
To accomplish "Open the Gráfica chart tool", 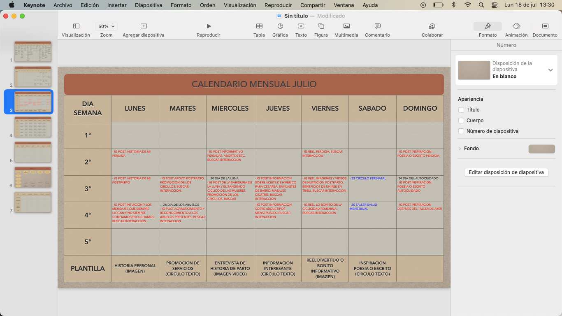I will point(280,26).
